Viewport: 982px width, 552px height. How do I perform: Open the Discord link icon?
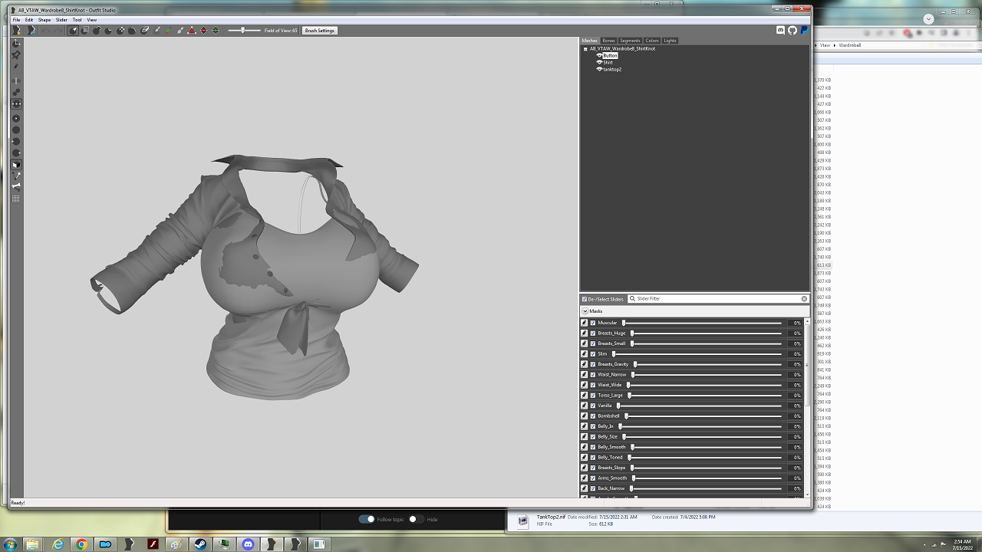(x=781, y=31)
